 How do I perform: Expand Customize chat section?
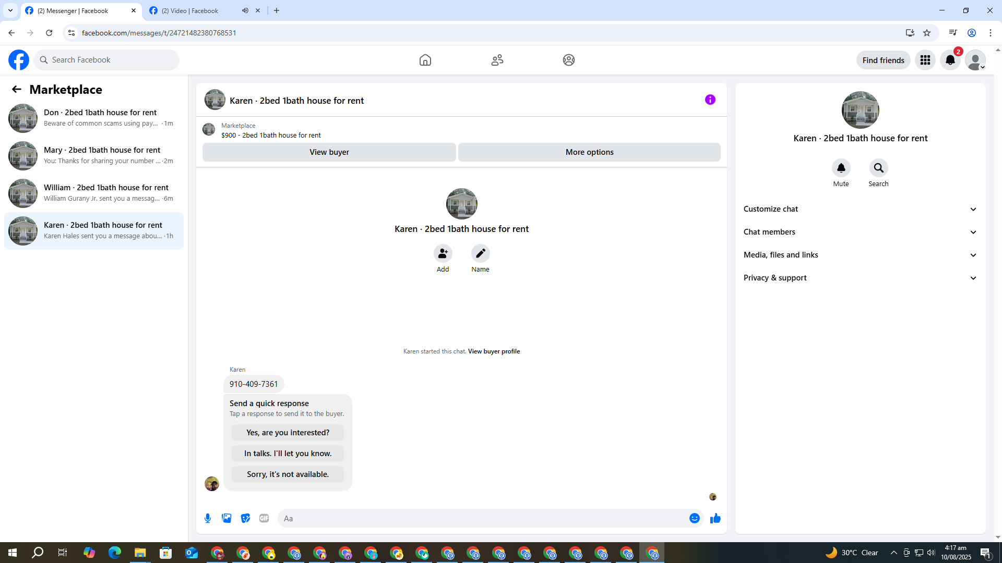pyautogui.click(x=861, y=209)
